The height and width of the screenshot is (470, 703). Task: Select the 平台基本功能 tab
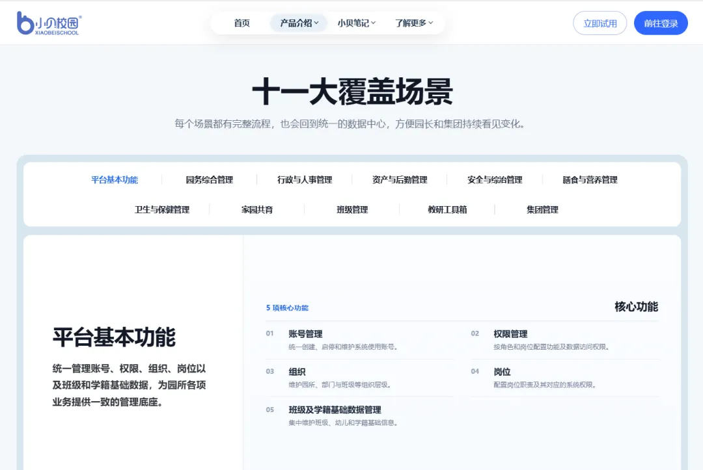115,179
